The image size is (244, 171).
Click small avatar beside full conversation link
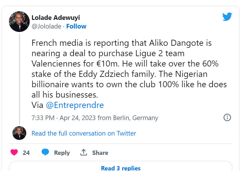19,133
